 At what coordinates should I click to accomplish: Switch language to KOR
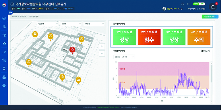click(x=196, y=4)
